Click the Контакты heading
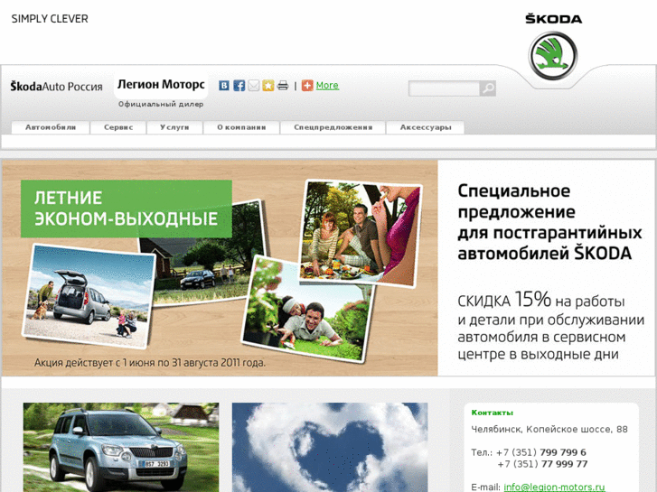 (x=493, y=413)
